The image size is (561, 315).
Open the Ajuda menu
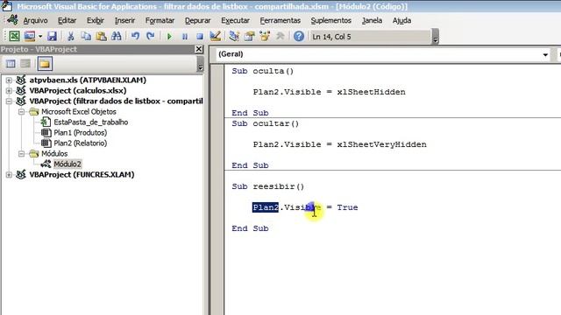[401, 20]
